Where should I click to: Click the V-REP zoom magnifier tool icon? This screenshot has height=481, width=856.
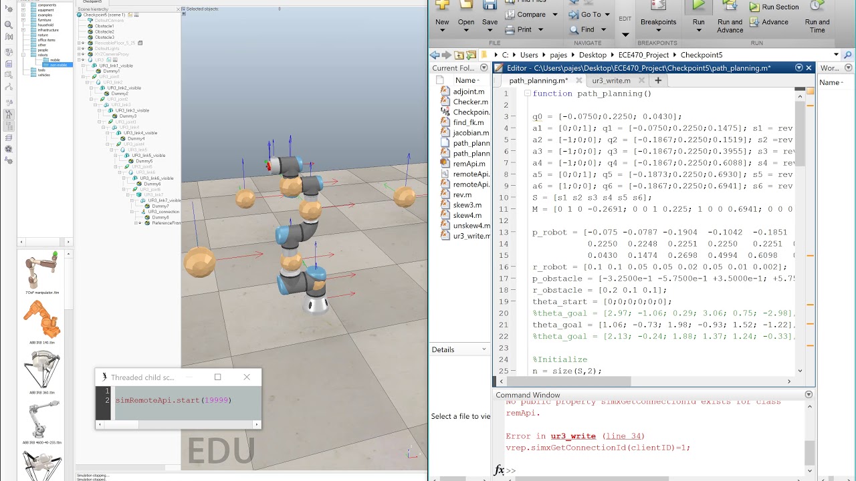tap(9, 25)
